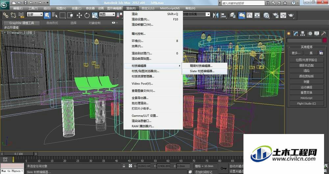Open the Help question mark icon
This screenshot has height=174, width=329.
[293, 3]
